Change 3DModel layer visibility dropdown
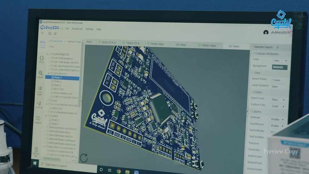 point(277,119)
